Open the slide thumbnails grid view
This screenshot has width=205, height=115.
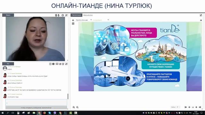[73, 23]
